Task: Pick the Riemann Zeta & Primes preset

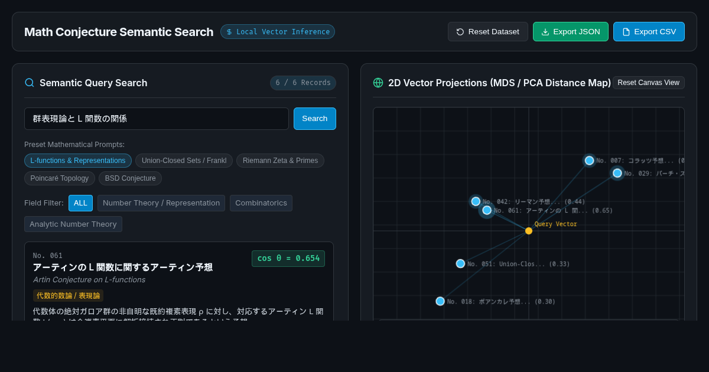Action: pos(280,161)
